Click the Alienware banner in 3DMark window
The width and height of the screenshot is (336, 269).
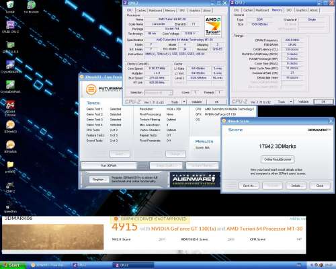tap(195, 180)
